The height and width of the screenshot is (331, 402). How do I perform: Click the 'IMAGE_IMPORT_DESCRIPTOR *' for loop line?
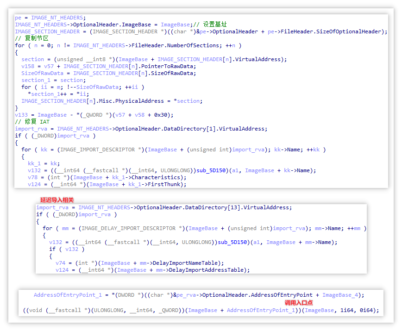point(174,150)
